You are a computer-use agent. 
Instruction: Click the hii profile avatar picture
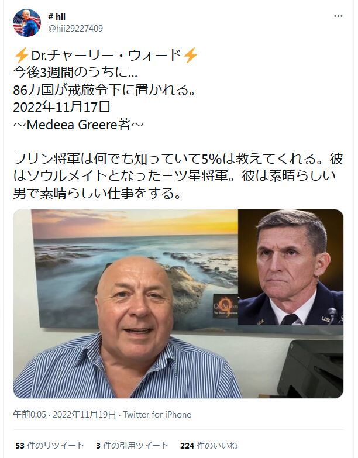tap(27, 22)
